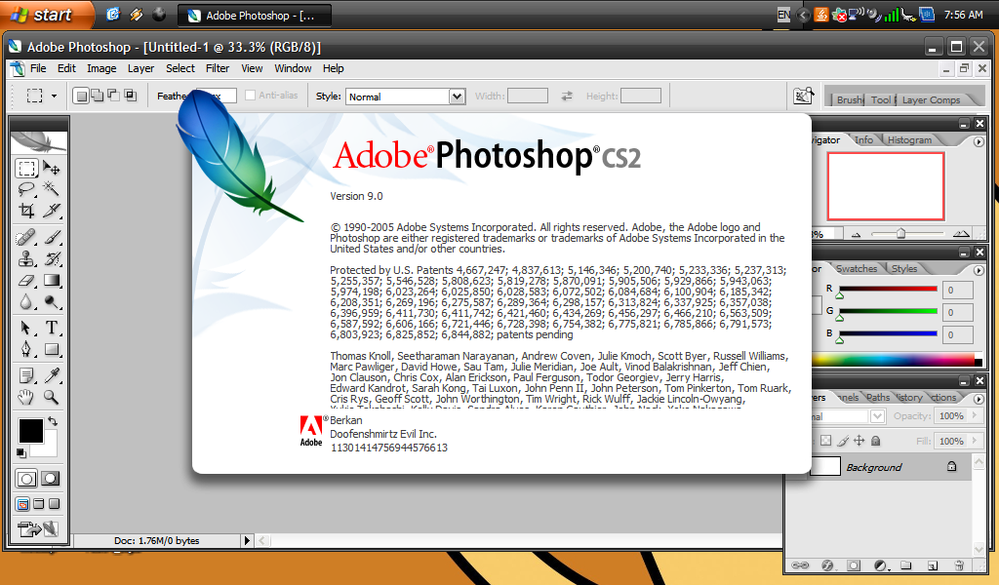Click the link layers icon
Viewport: 999px width, 585px height.
pyautogui.click(x=800, y=565)
